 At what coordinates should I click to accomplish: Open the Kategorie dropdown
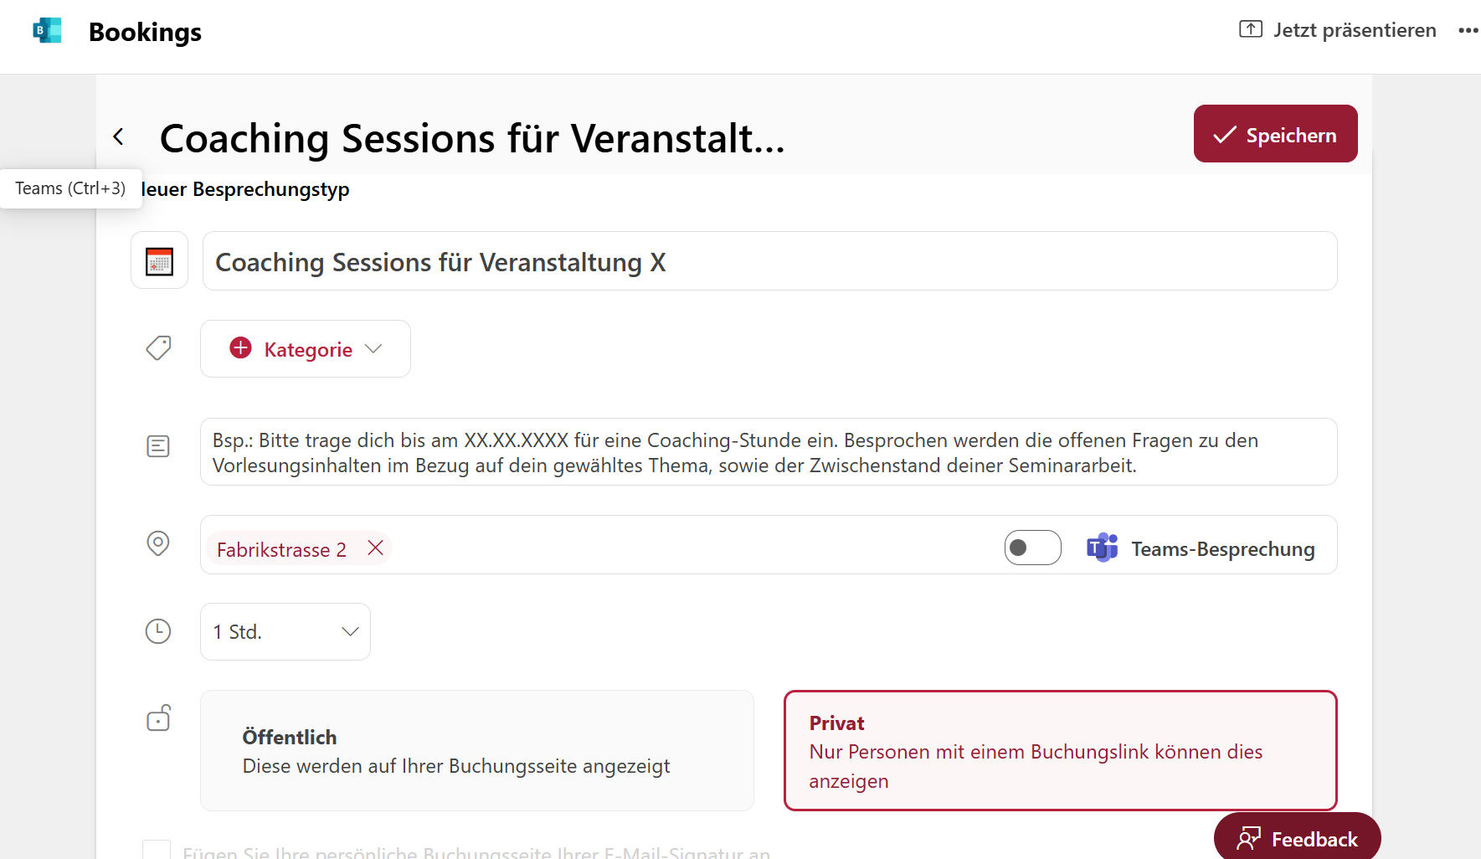coord(306,349)
